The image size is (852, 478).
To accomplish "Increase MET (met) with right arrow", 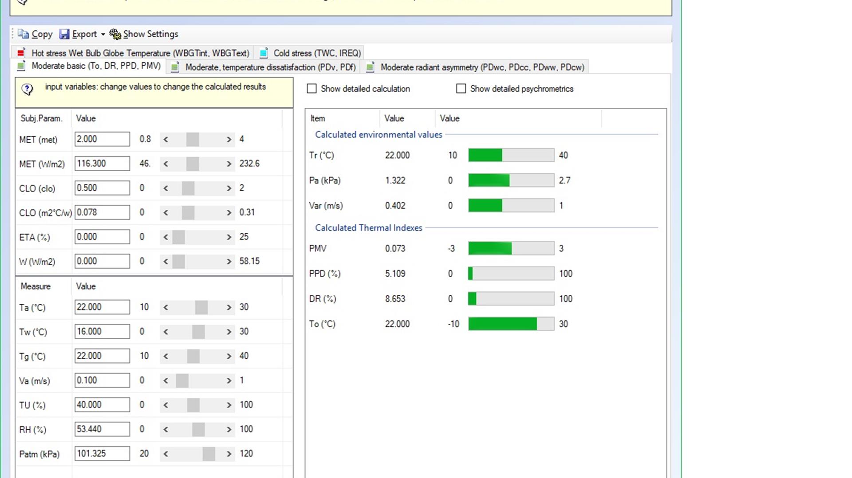I will [229, 139].
